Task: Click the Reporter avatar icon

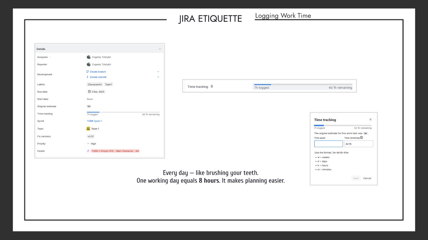Action: pos(89,64)
